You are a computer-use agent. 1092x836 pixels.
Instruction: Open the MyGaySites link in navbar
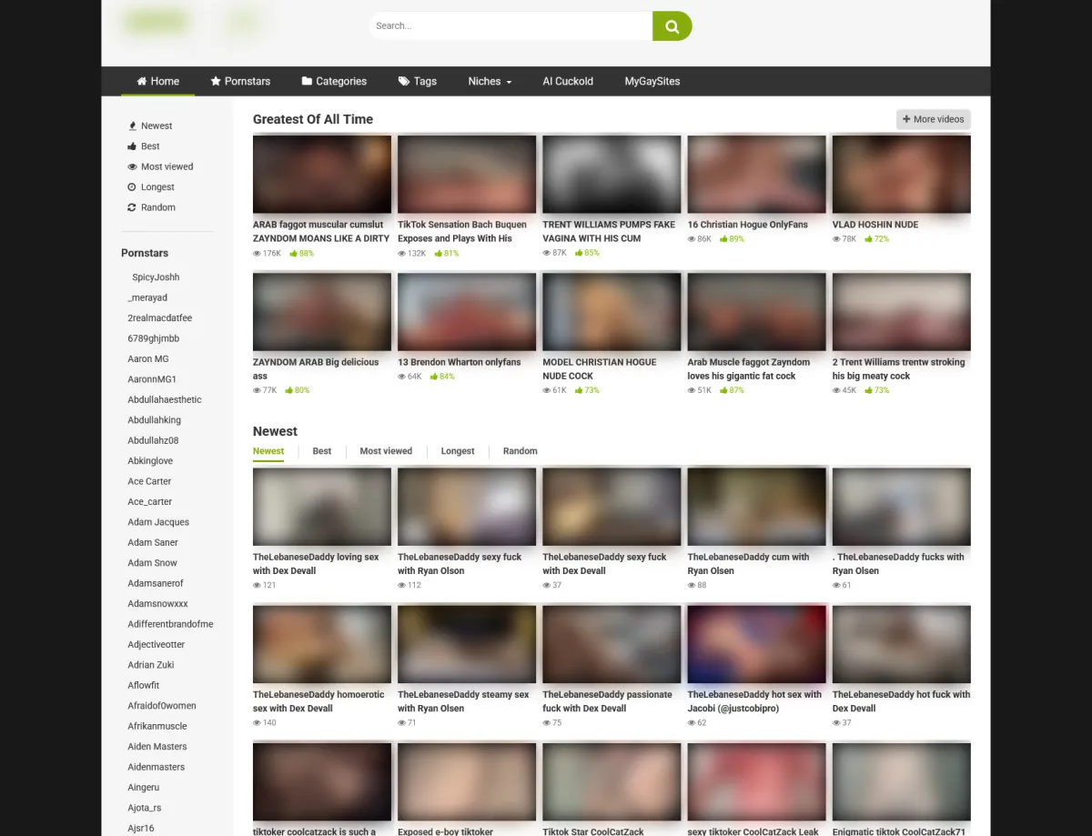pyautogui.click(x=652, y=81)
